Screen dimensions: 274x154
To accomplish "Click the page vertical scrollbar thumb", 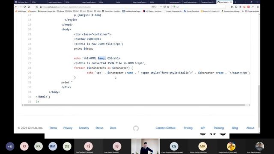I will 259,106.
